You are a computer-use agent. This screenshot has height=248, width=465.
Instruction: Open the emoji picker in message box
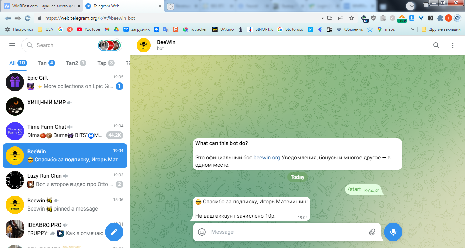[x=202, y=232]
